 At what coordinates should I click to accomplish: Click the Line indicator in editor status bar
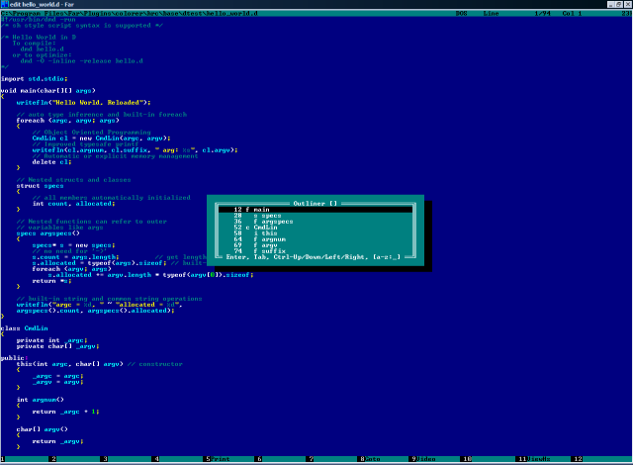point(491,13)
